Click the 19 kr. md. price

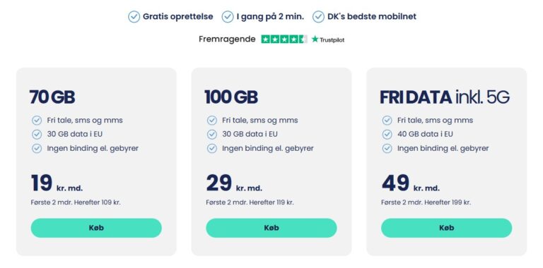pos(57,183)
